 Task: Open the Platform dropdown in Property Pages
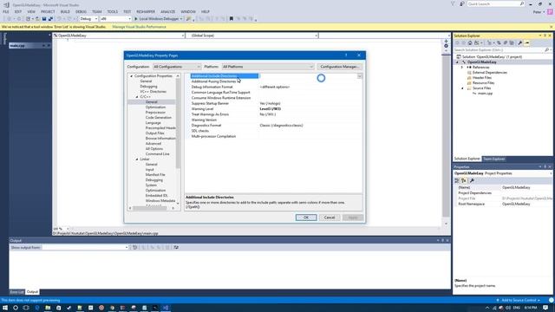coord(268,67)
